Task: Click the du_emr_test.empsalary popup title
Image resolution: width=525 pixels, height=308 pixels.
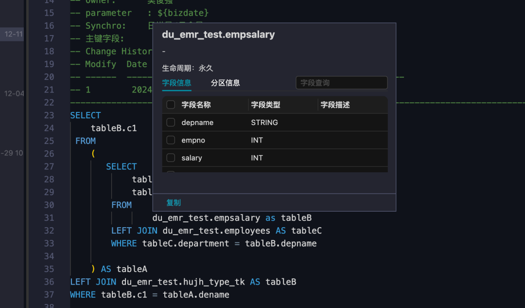Action: (218, 35)
